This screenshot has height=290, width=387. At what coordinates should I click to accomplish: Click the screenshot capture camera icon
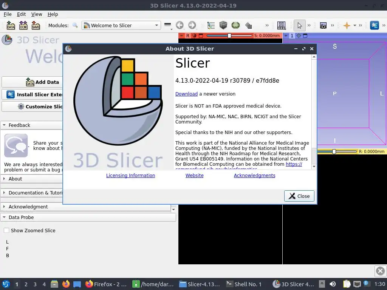pyautogui.click(x=323, y=25)
